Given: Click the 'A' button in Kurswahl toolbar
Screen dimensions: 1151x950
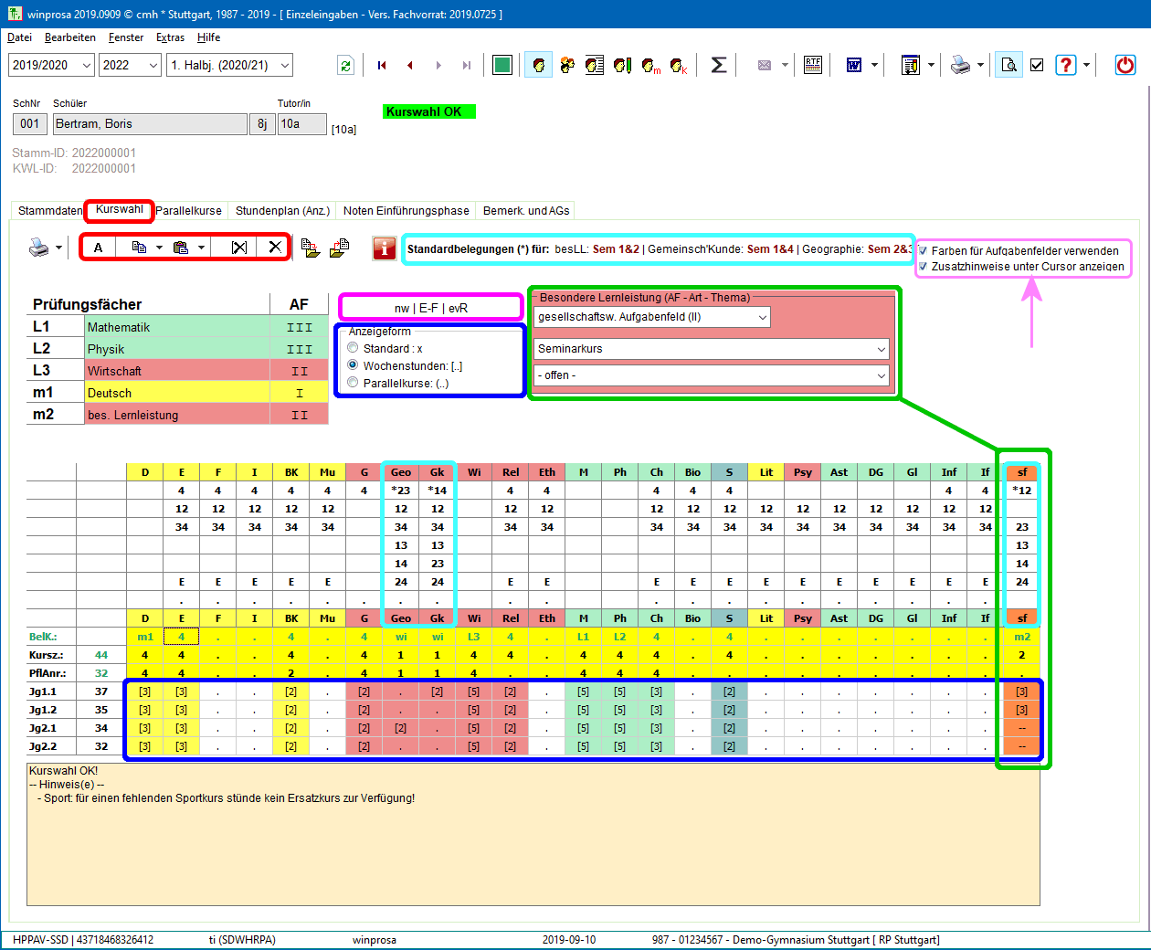Looking at the screenshot, I should [x=99, y=248].
